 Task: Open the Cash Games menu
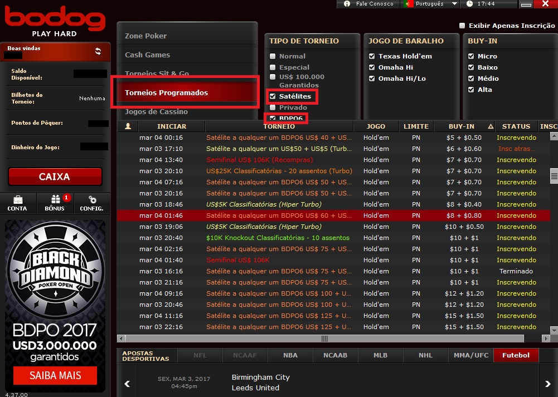187,55
